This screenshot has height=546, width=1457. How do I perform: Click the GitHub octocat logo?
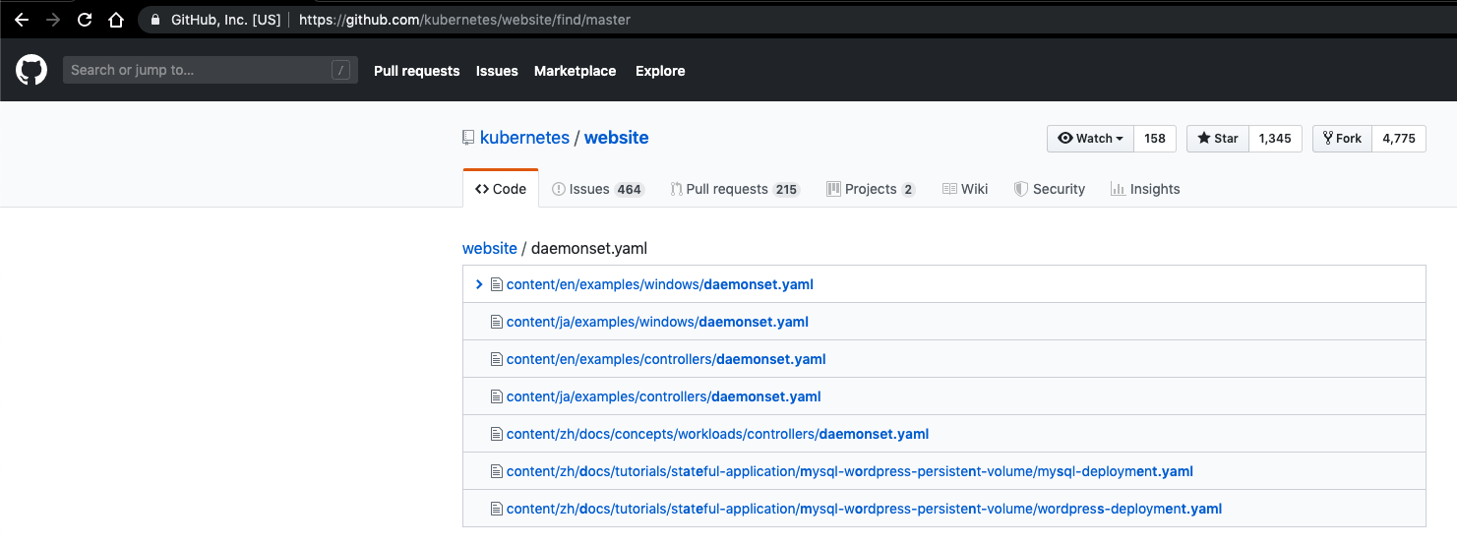[x=31, y=70]
